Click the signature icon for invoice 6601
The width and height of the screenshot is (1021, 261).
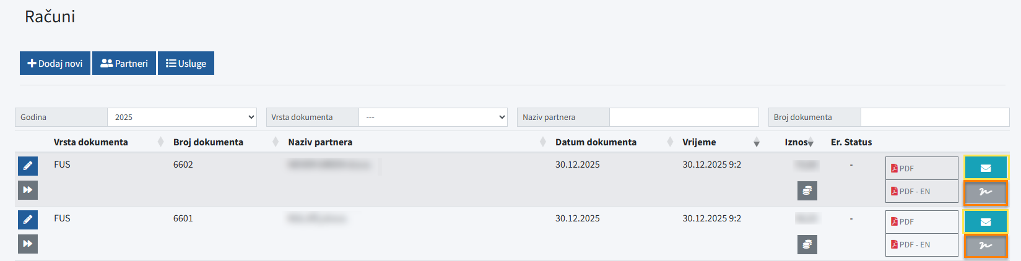click(985, 246)
